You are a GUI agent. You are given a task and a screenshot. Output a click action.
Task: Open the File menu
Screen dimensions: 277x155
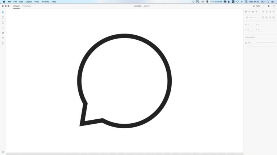(15, 1)
